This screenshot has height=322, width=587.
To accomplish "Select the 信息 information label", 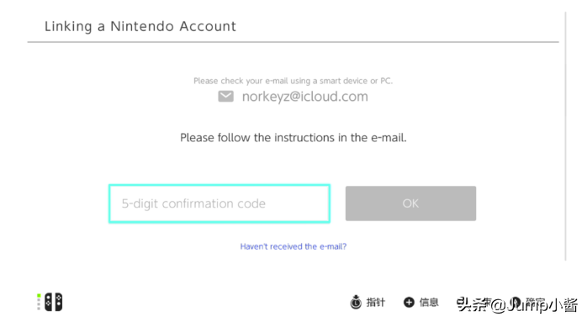I will [429, 302].
